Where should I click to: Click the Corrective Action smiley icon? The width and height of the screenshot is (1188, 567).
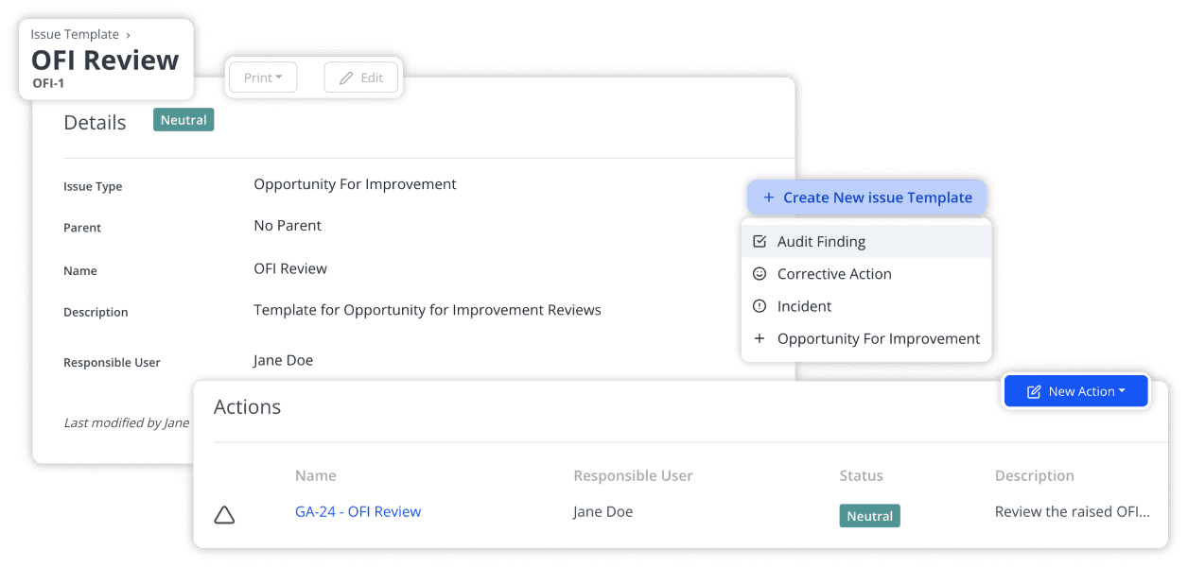(x=760, y=273)
